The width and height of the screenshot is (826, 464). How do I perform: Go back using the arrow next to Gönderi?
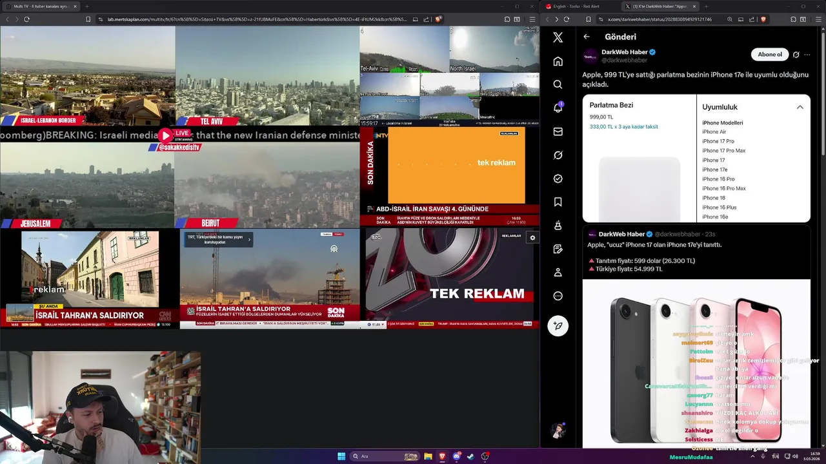(587, 37)
